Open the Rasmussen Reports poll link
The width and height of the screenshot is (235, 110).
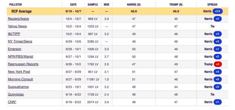[x=23, y=64]
